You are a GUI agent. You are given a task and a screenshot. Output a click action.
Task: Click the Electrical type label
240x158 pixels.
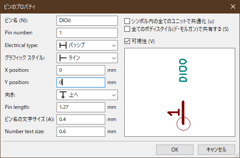point(21,45)
